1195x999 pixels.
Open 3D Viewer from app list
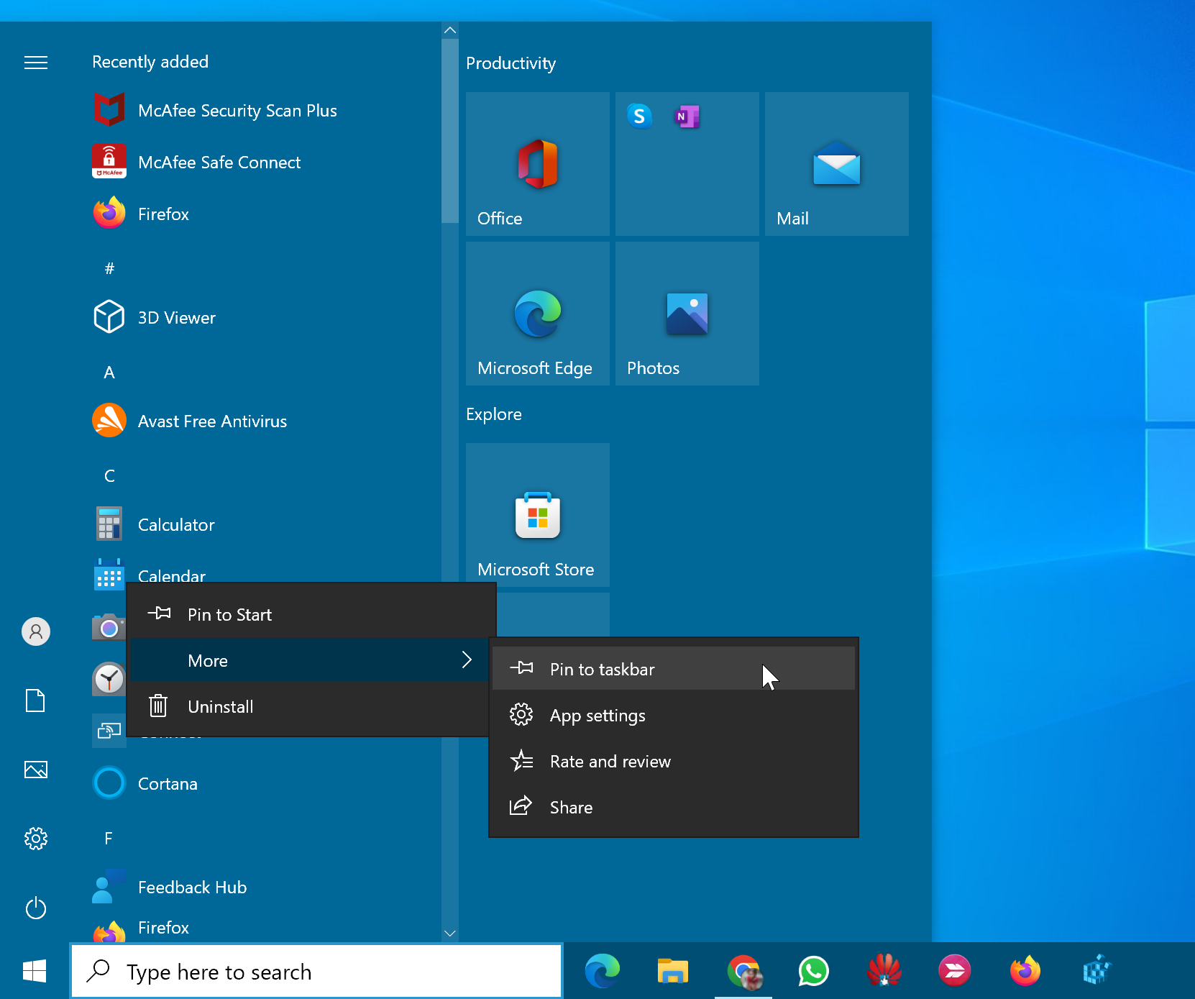[176, 318]
